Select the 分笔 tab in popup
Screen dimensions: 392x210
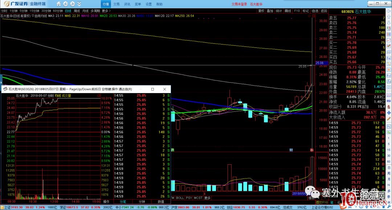point(123,202)
